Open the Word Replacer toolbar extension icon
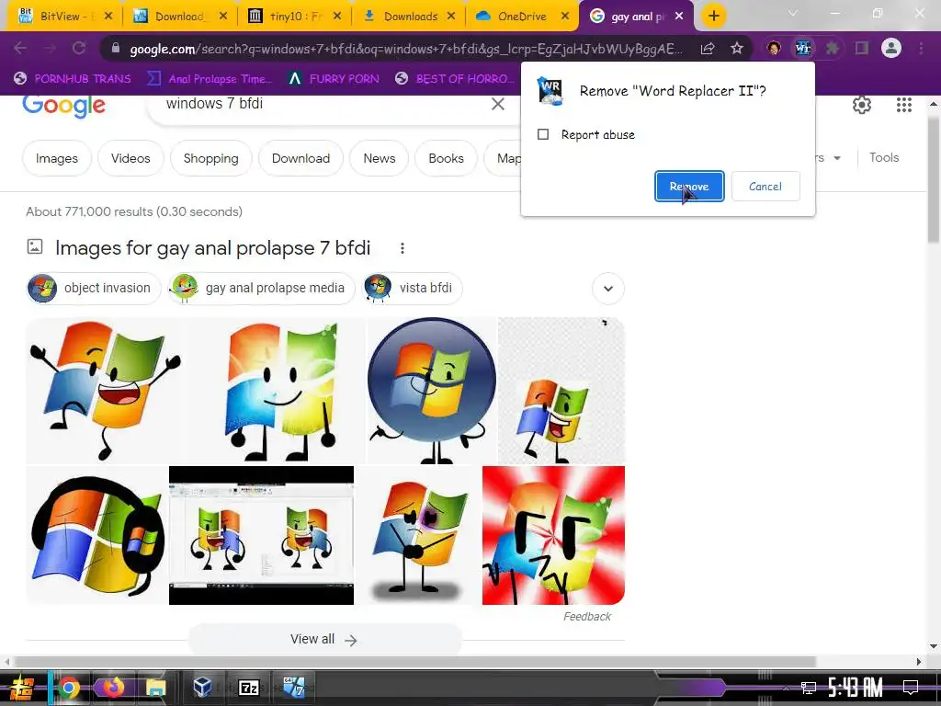This screenshot has width=941, height=706. pyautogui.click(x=802, y=48)
